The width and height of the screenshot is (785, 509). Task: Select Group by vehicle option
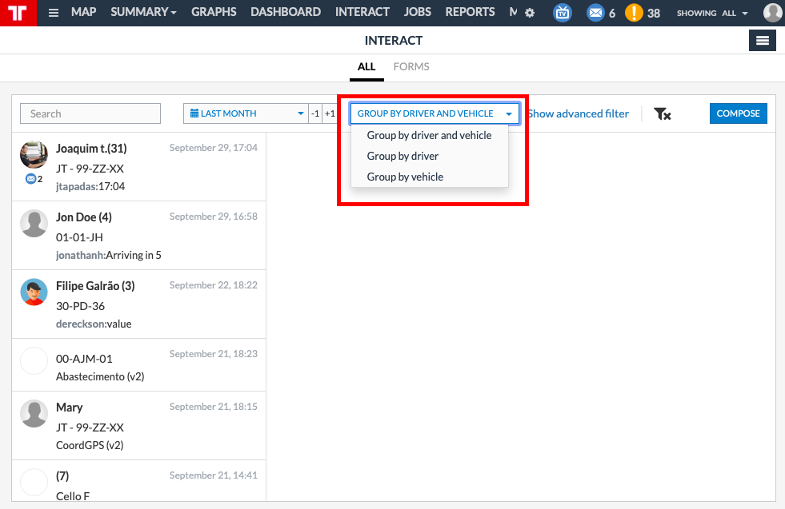[x=405, y=177]
